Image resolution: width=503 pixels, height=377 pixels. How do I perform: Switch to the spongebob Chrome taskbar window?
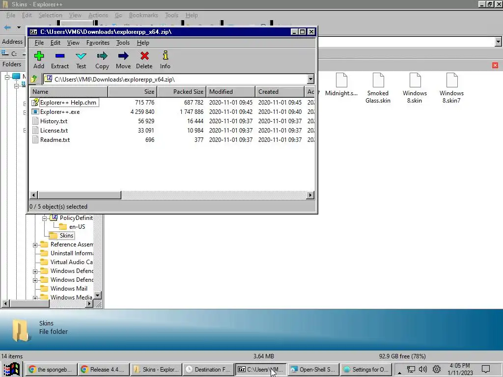coord(51,369)
